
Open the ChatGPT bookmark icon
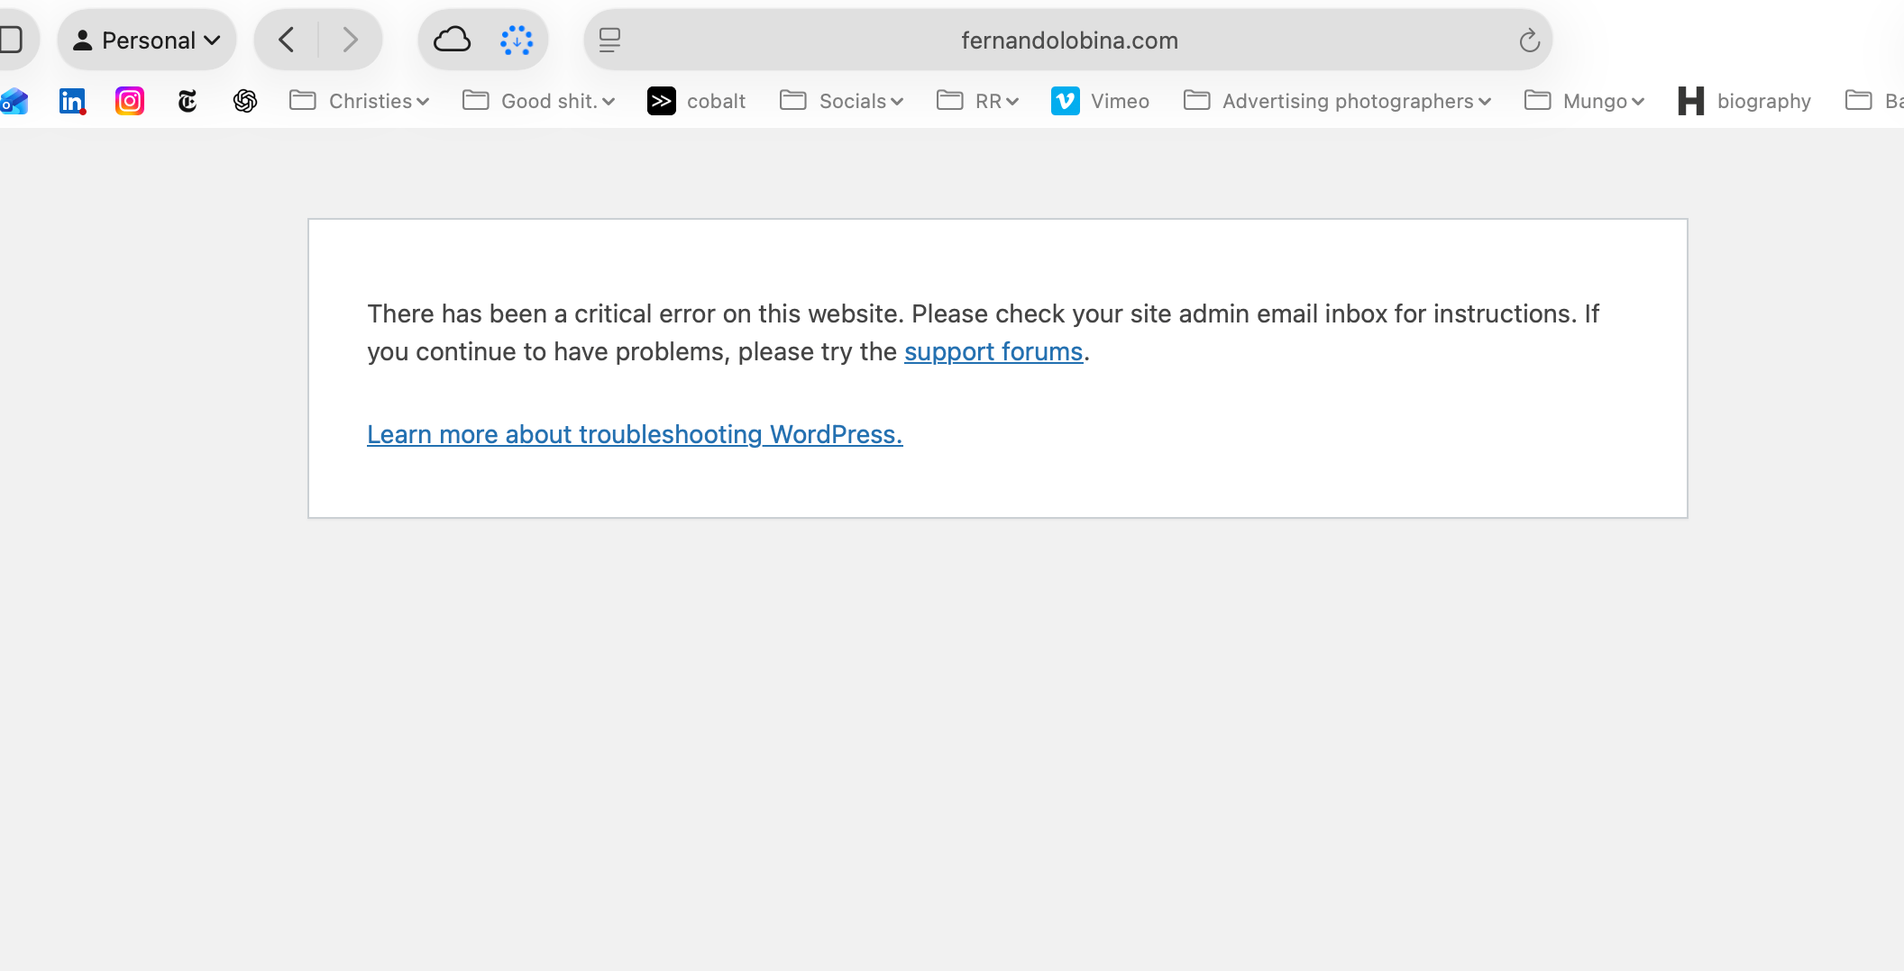[x=245, y=101]
